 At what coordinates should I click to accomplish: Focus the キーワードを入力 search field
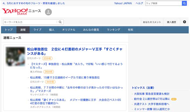(30, 22)
